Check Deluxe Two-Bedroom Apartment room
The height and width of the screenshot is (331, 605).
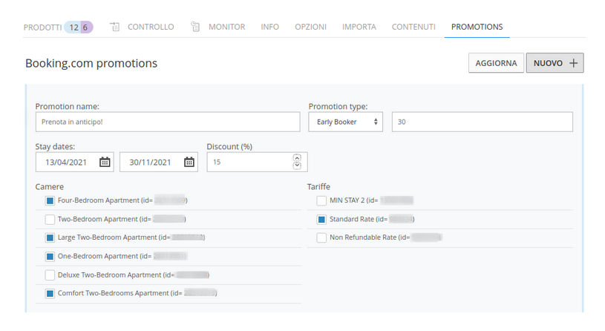pos(50,275)
